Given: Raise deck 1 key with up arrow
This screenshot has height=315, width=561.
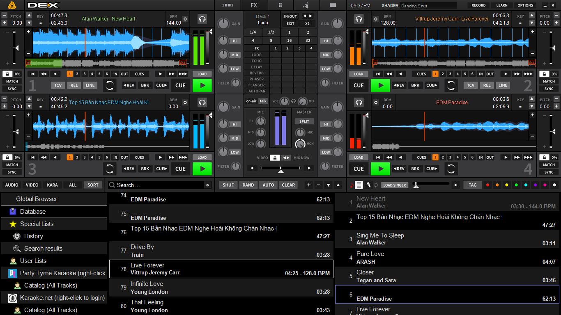Looking at the screenshot, I should [29, 15].
